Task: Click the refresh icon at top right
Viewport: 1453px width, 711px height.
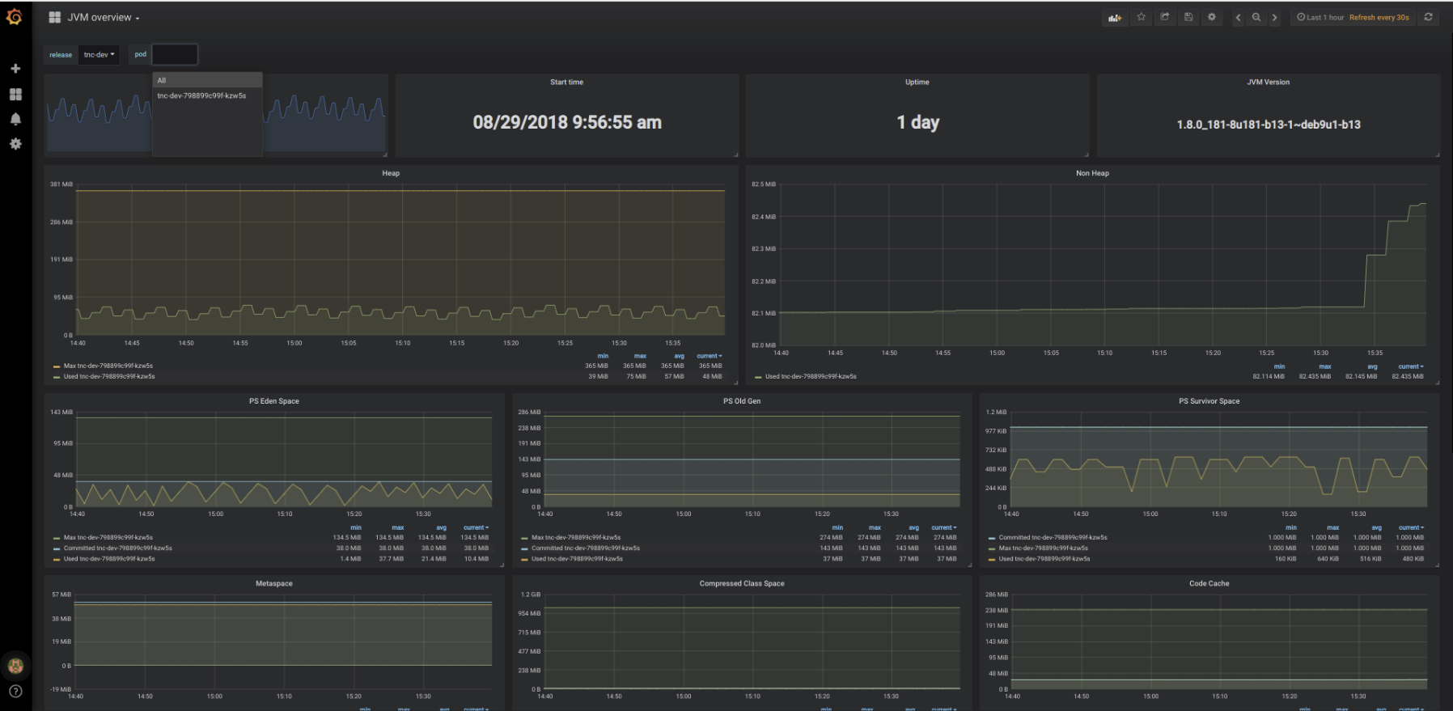Action: (x=1428, y=17)
